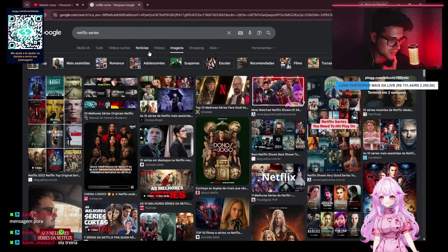
Task: Search by image with Google Lens
Action: (259, 33)
